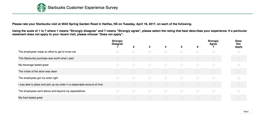
Task: Choose 7 for 'reasonable amount of time' statement
Action: coord(214,85)
